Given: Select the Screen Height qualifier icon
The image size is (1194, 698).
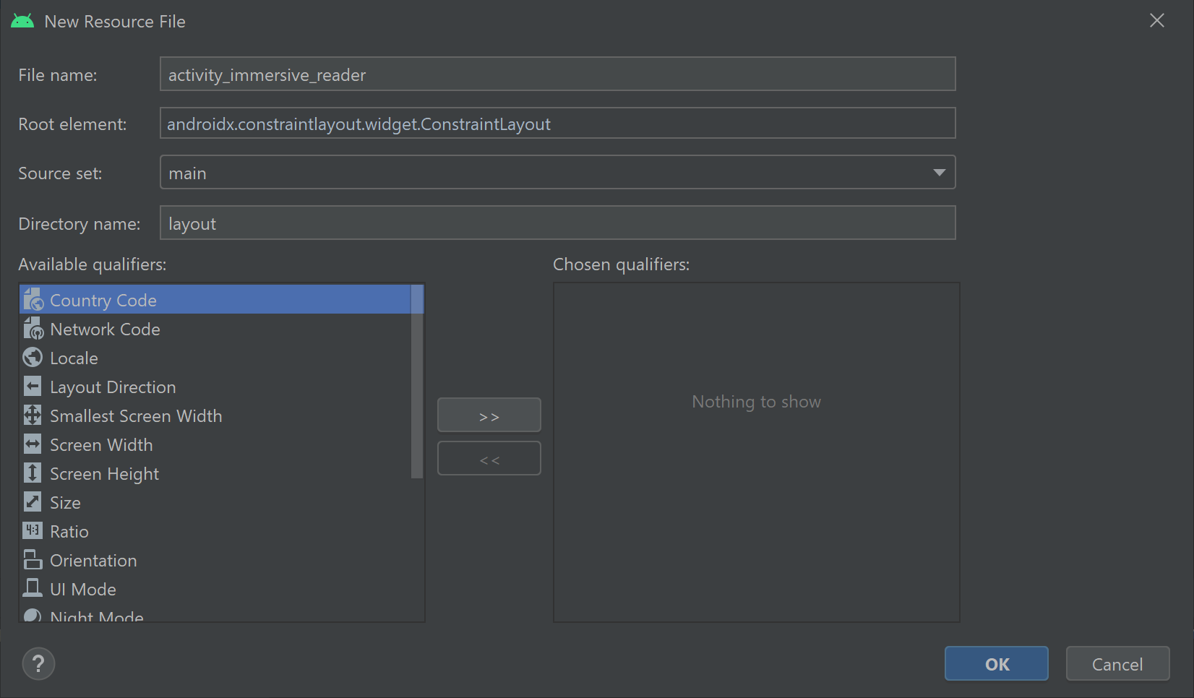Looking at the screenshot, I should pyautogui.click(x=33, y=473).
